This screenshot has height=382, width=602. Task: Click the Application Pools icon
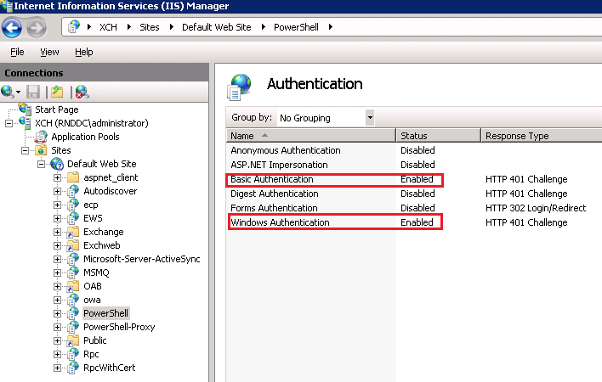[41, 137]
